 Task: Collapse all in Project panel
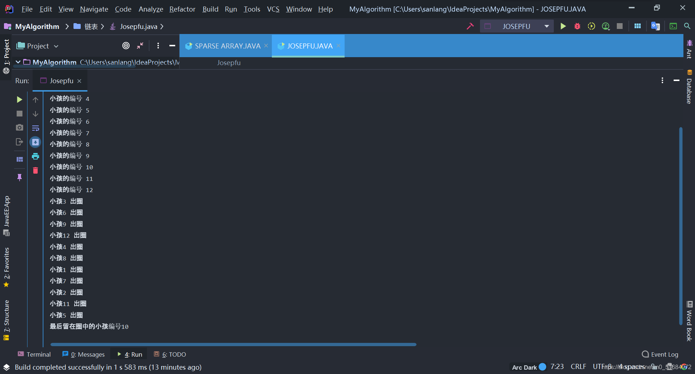[140, 46]
